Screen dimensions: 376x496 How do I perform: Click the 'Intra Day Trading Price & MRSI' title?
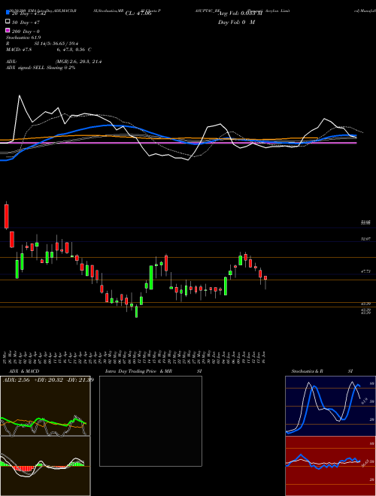click(x=153, y=371)
